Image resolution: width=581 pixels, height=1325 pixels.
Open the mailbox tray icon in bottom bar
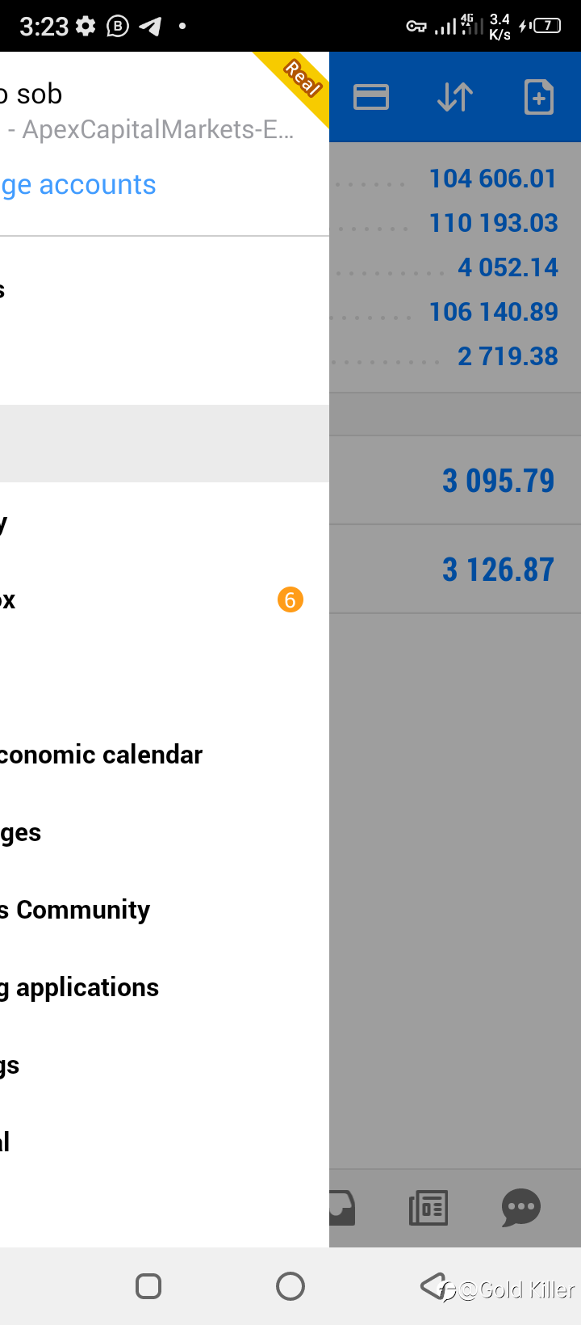click(x=342, y=1208)
